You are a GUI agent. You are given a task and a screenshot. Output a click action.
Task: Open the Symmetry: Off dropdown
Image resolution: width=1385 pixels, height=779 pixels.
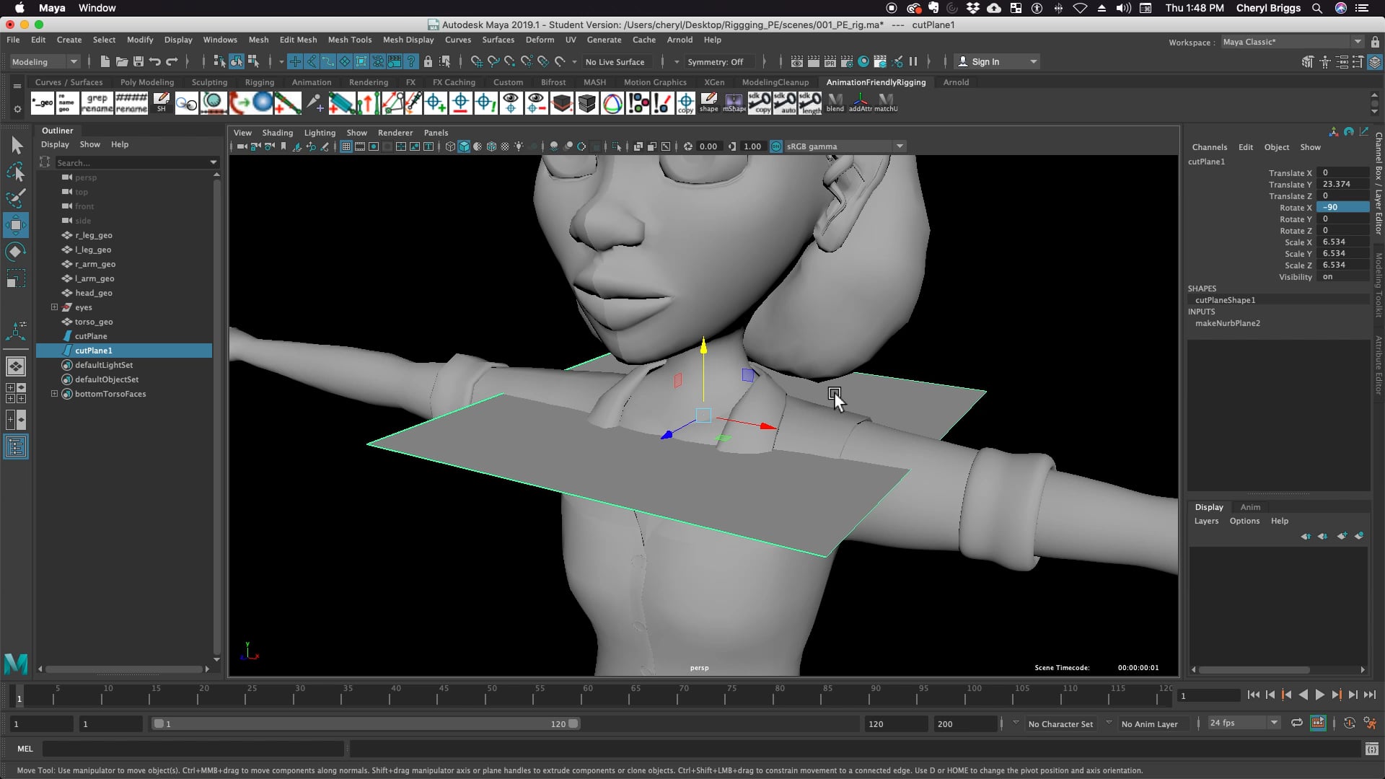coord(721,61)
